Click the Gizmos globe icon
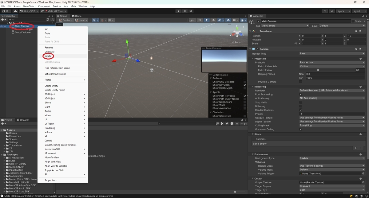 243,20
